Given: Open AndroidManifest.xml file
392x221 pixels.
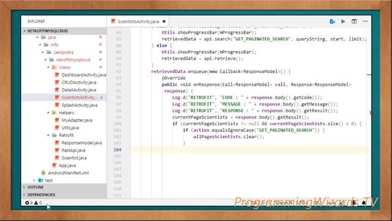Looking at the screenshot, I should [69, 173].
